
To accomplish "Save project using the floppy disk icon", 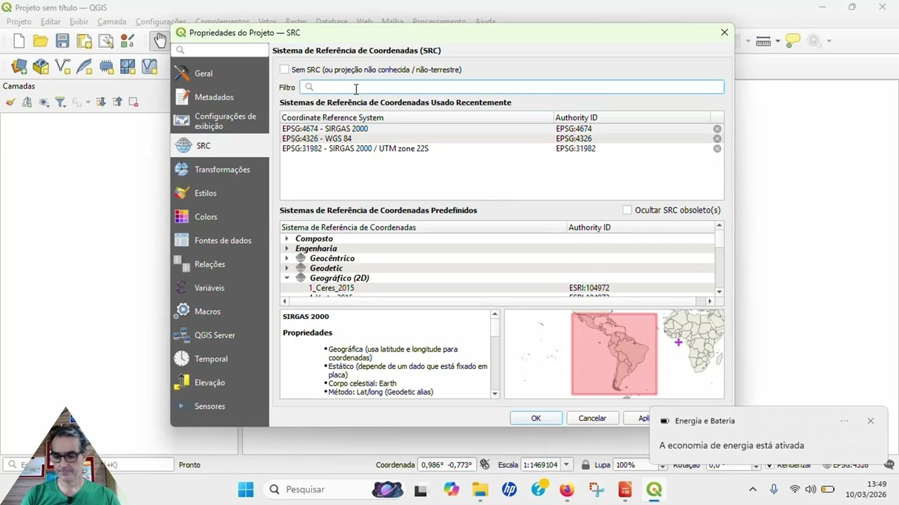I will [x=63, y=41].
